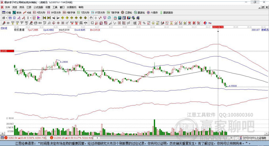Toggle the crosshair cursor tool
269x146 pixels.
[x=96, y=18]
